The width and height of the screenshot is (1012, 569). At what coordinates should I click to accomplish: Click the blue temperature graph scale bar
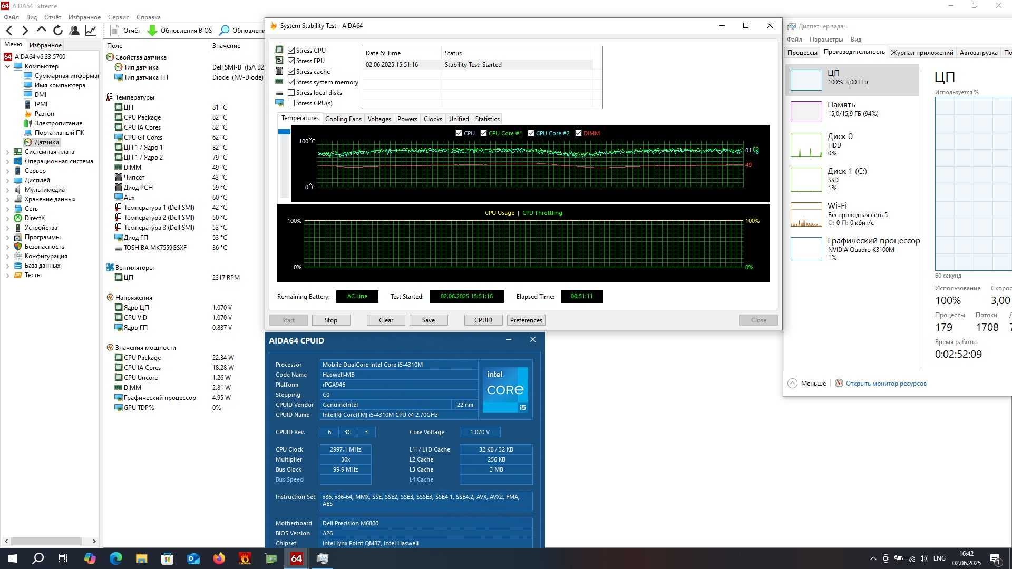tap(284, 132)
